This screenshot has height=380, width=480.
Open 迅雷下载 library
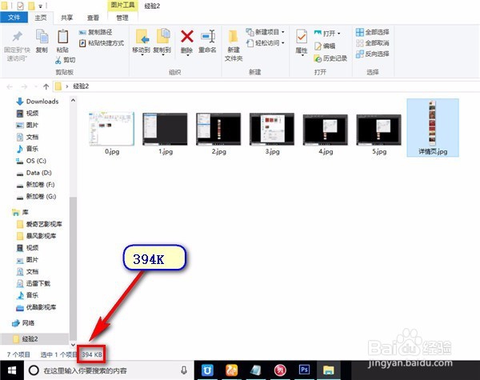point(33,283)
